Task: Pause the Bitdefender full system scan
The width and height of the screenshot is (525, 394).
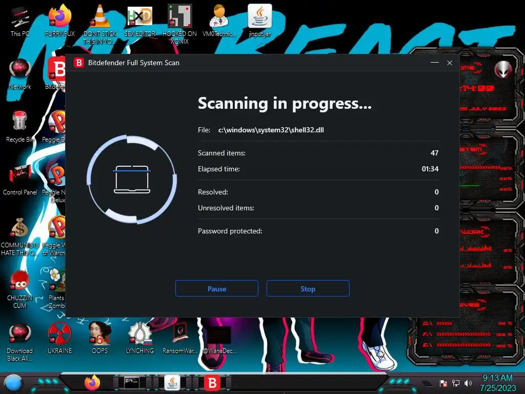Action: tap(217, 288)
